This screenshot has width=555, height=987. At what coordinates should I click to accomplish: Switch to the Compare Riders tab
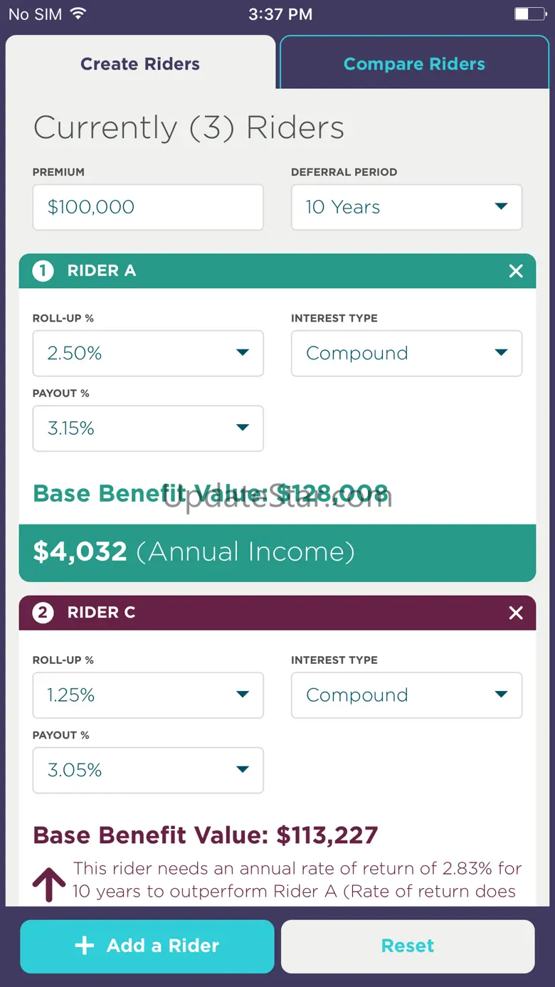tap(414, 64)
